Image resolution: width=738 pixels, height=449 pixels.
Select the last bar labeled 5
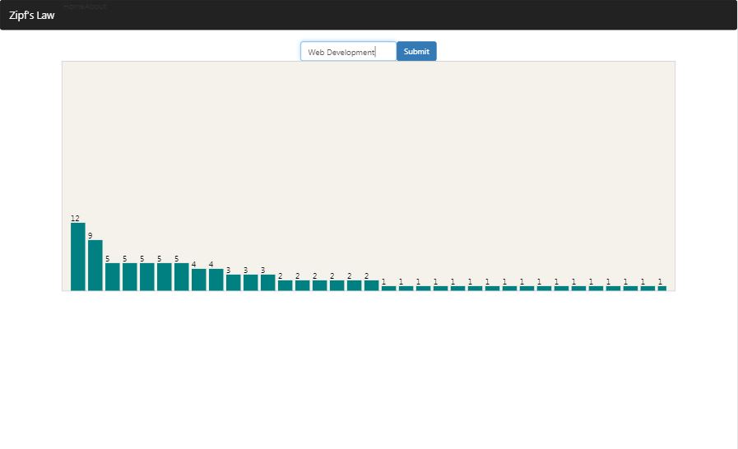(182, 276)
